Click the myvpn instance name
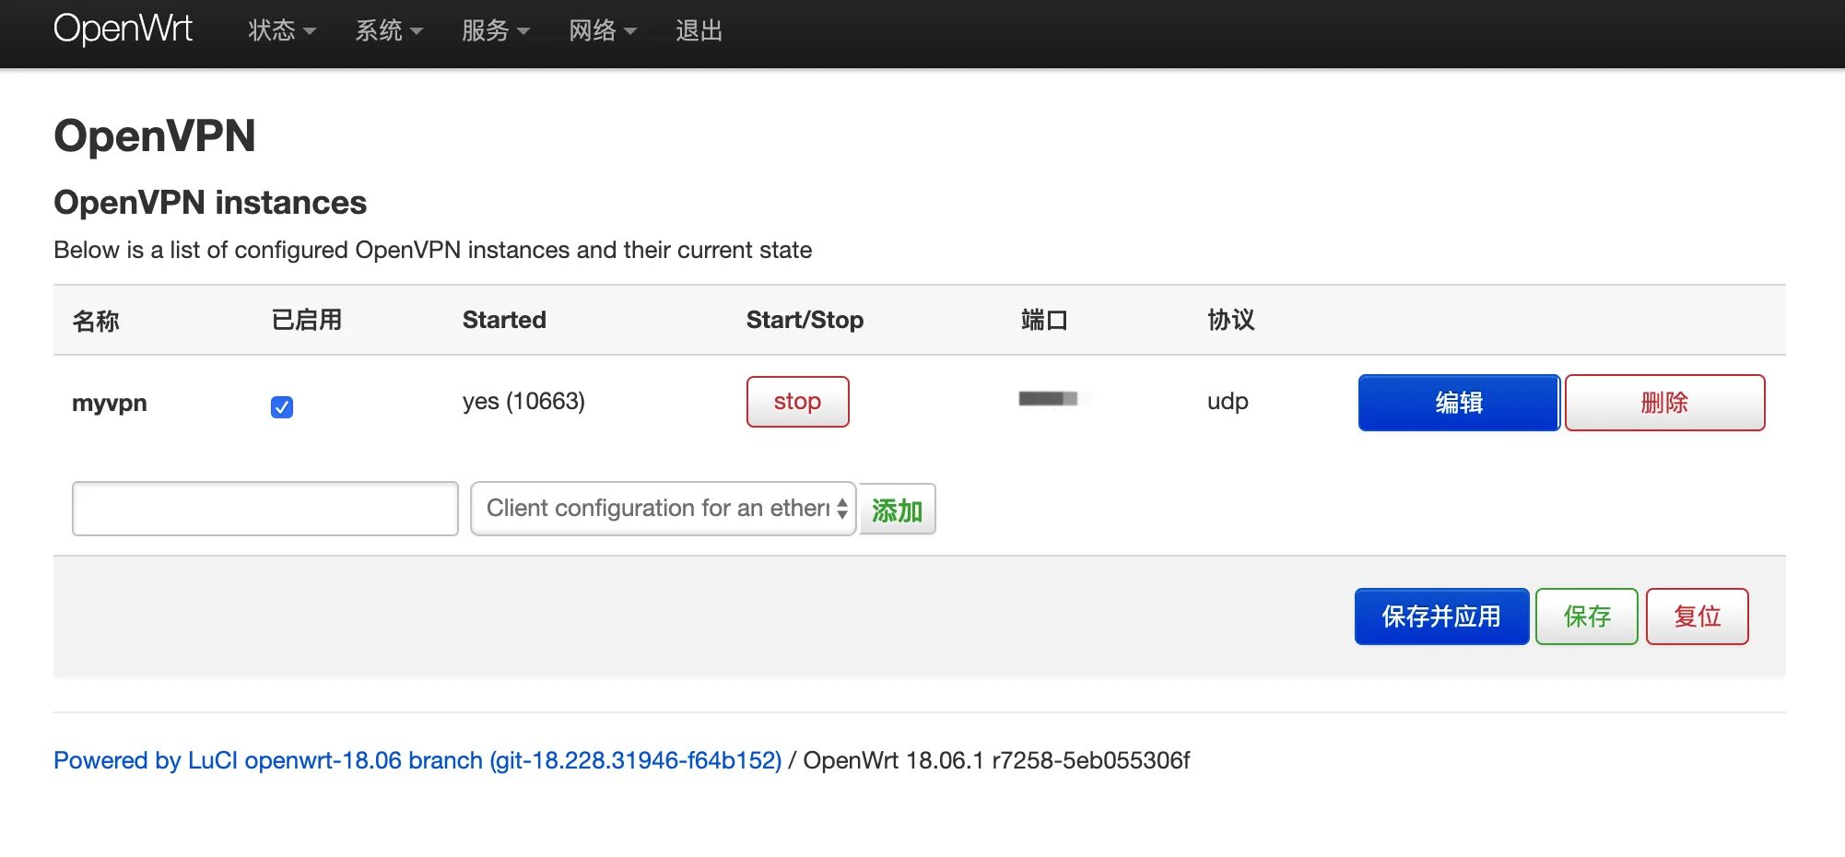This screenshot has height=857, width=1845. pos(110,404)
